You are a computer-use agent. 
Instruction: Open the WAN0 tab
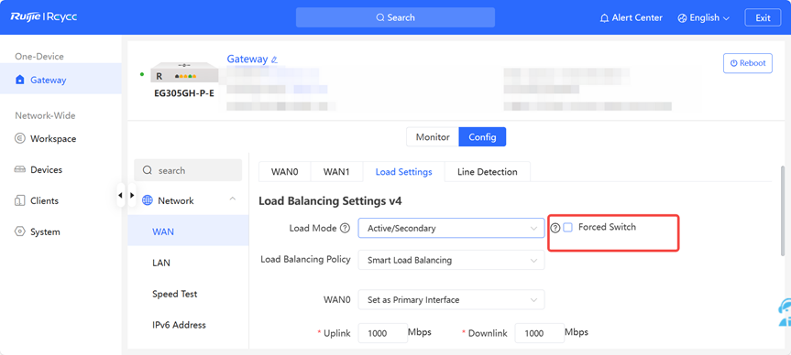click(x=284, y=172)
